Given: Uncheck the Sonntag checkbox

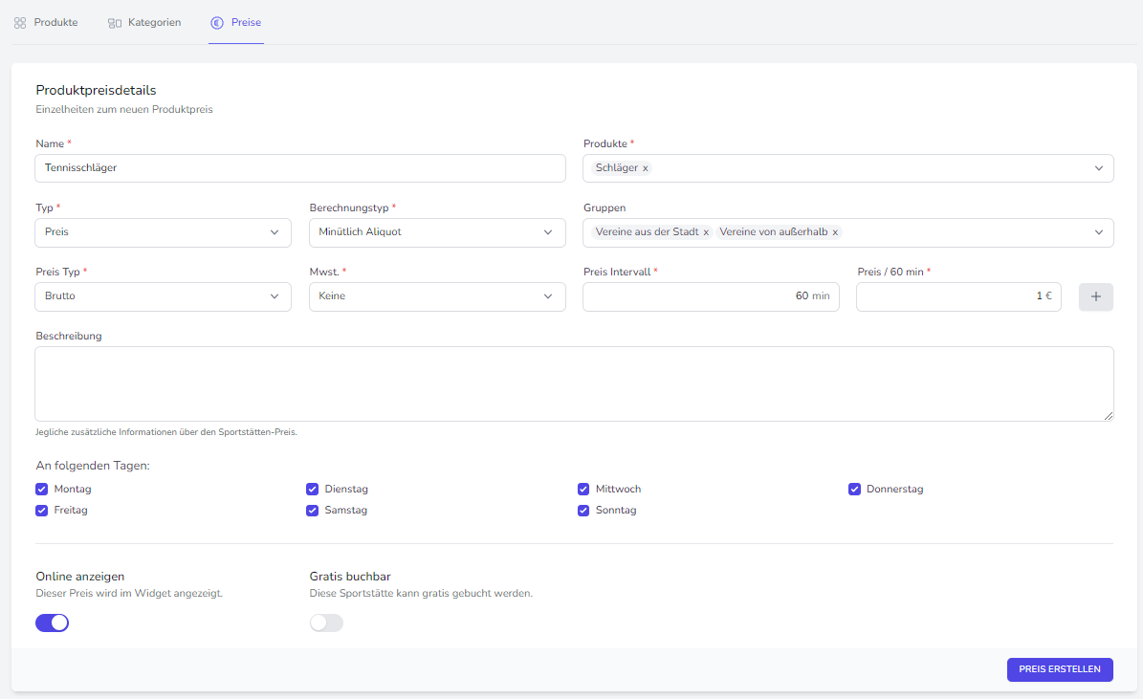Looking at the screenshot, I should click(x=583, y=510).
